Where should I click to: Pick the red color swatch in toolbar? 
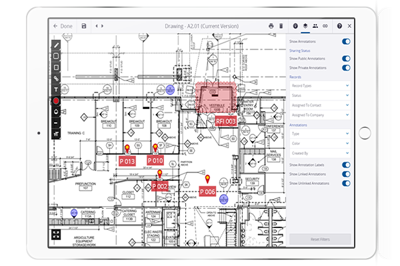(56, 101)
